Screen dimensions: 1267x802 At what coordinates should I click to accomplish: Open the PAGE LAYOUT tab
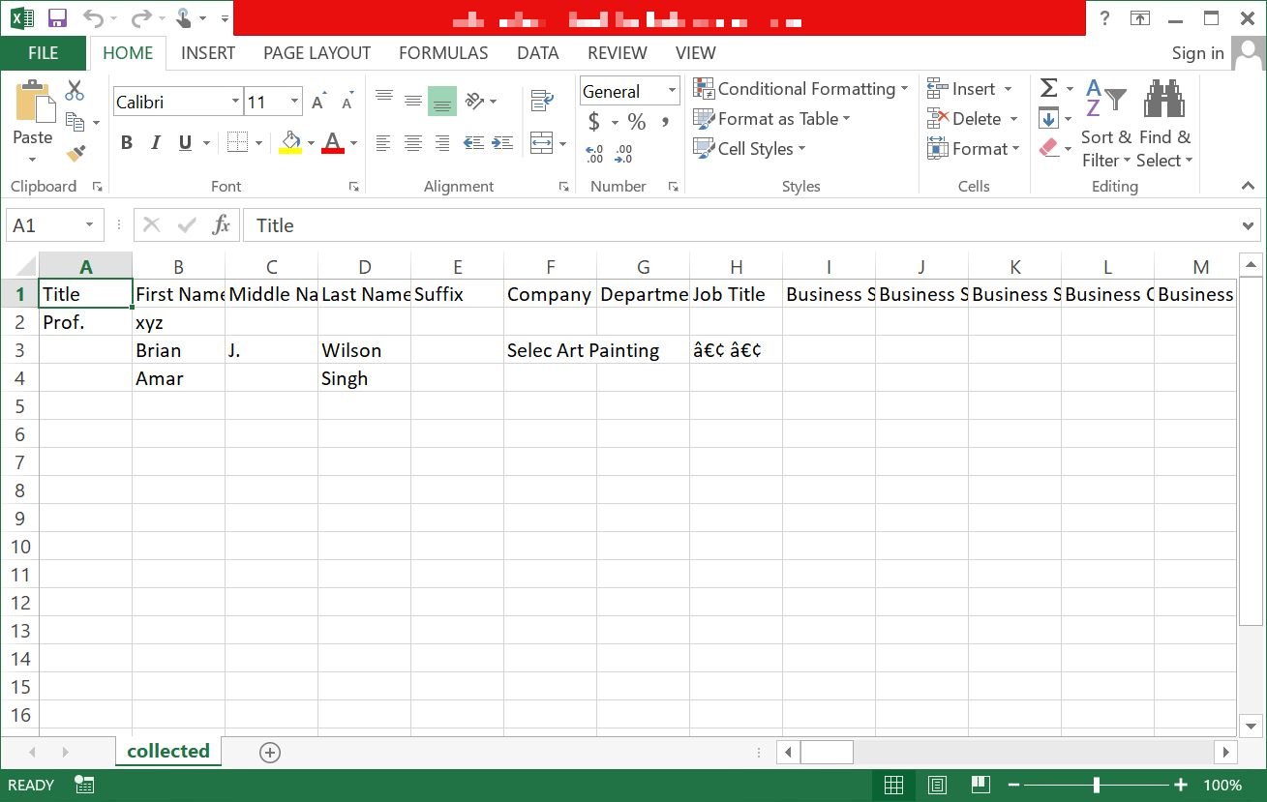(x=317, y=53)
